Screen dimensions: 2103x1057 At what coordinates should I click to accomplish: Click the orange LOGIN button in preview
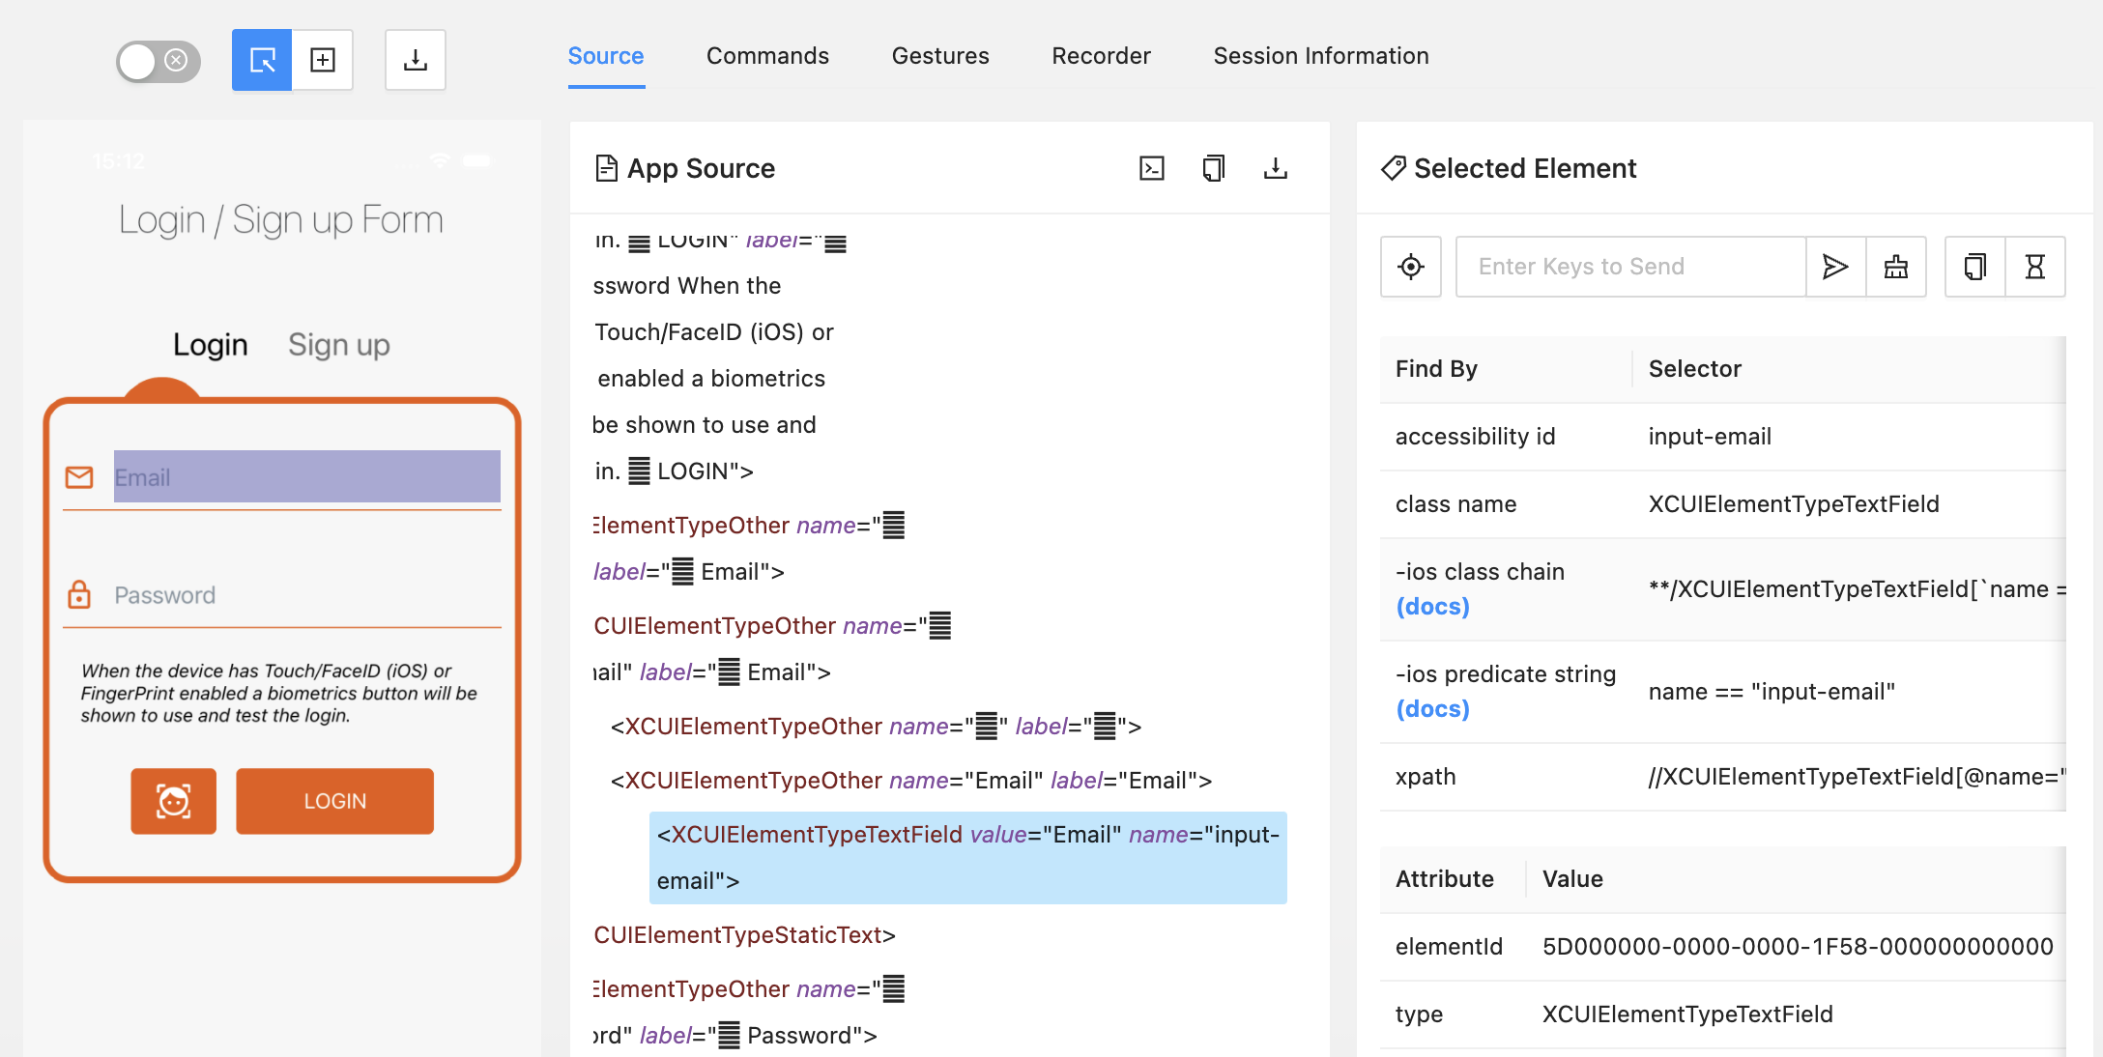(334, 801)
